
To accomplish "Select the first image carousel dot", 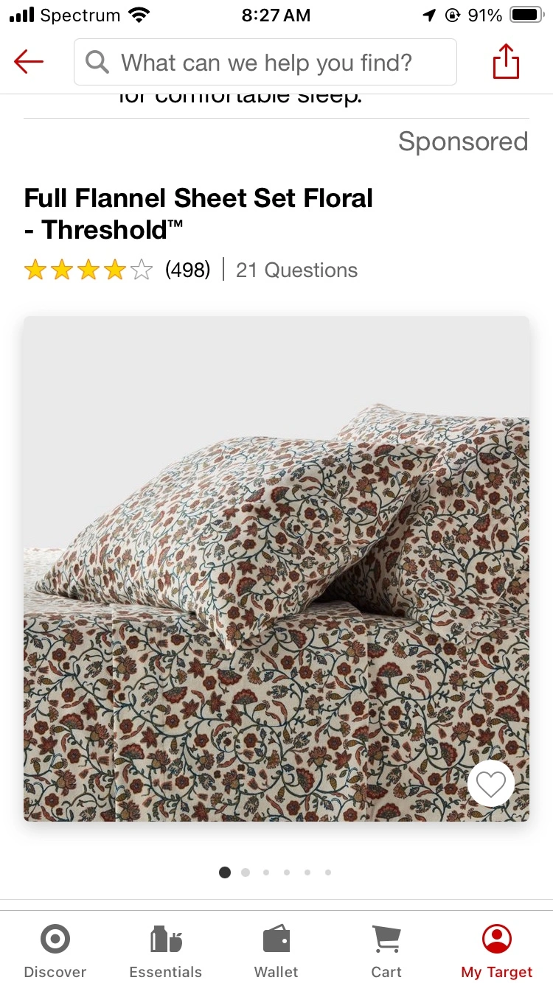I will 225,872.
